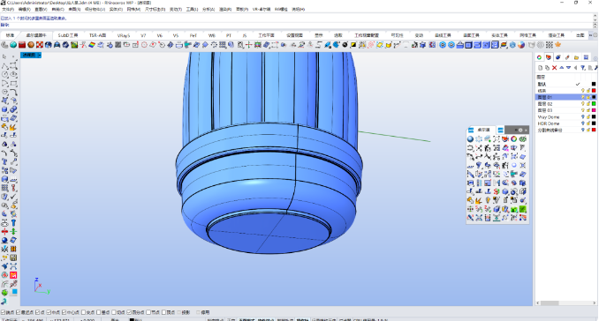This screenshot has height=321, width=599.
Task: Move selected layer up with up arrow
Action: pos(561,68)
